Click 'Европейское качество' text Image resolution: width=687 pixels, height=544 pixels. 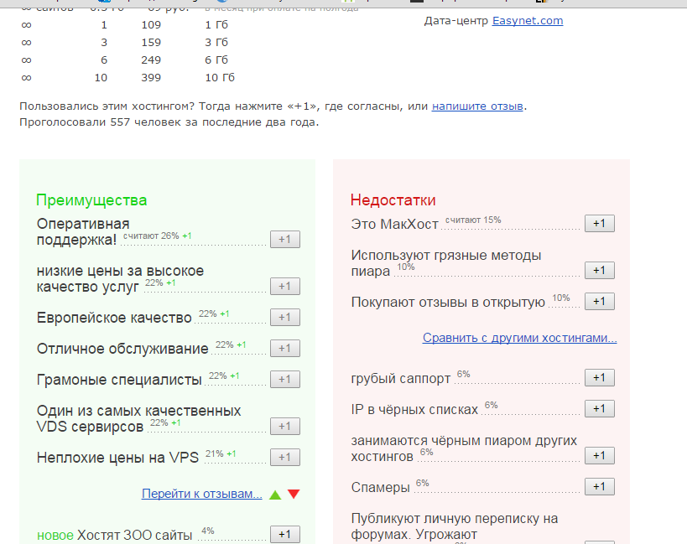pyautogui.click(x=114, y=318)
